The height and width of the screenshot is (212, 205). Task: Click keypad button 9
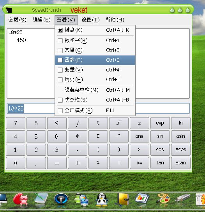tap(57, 123)
